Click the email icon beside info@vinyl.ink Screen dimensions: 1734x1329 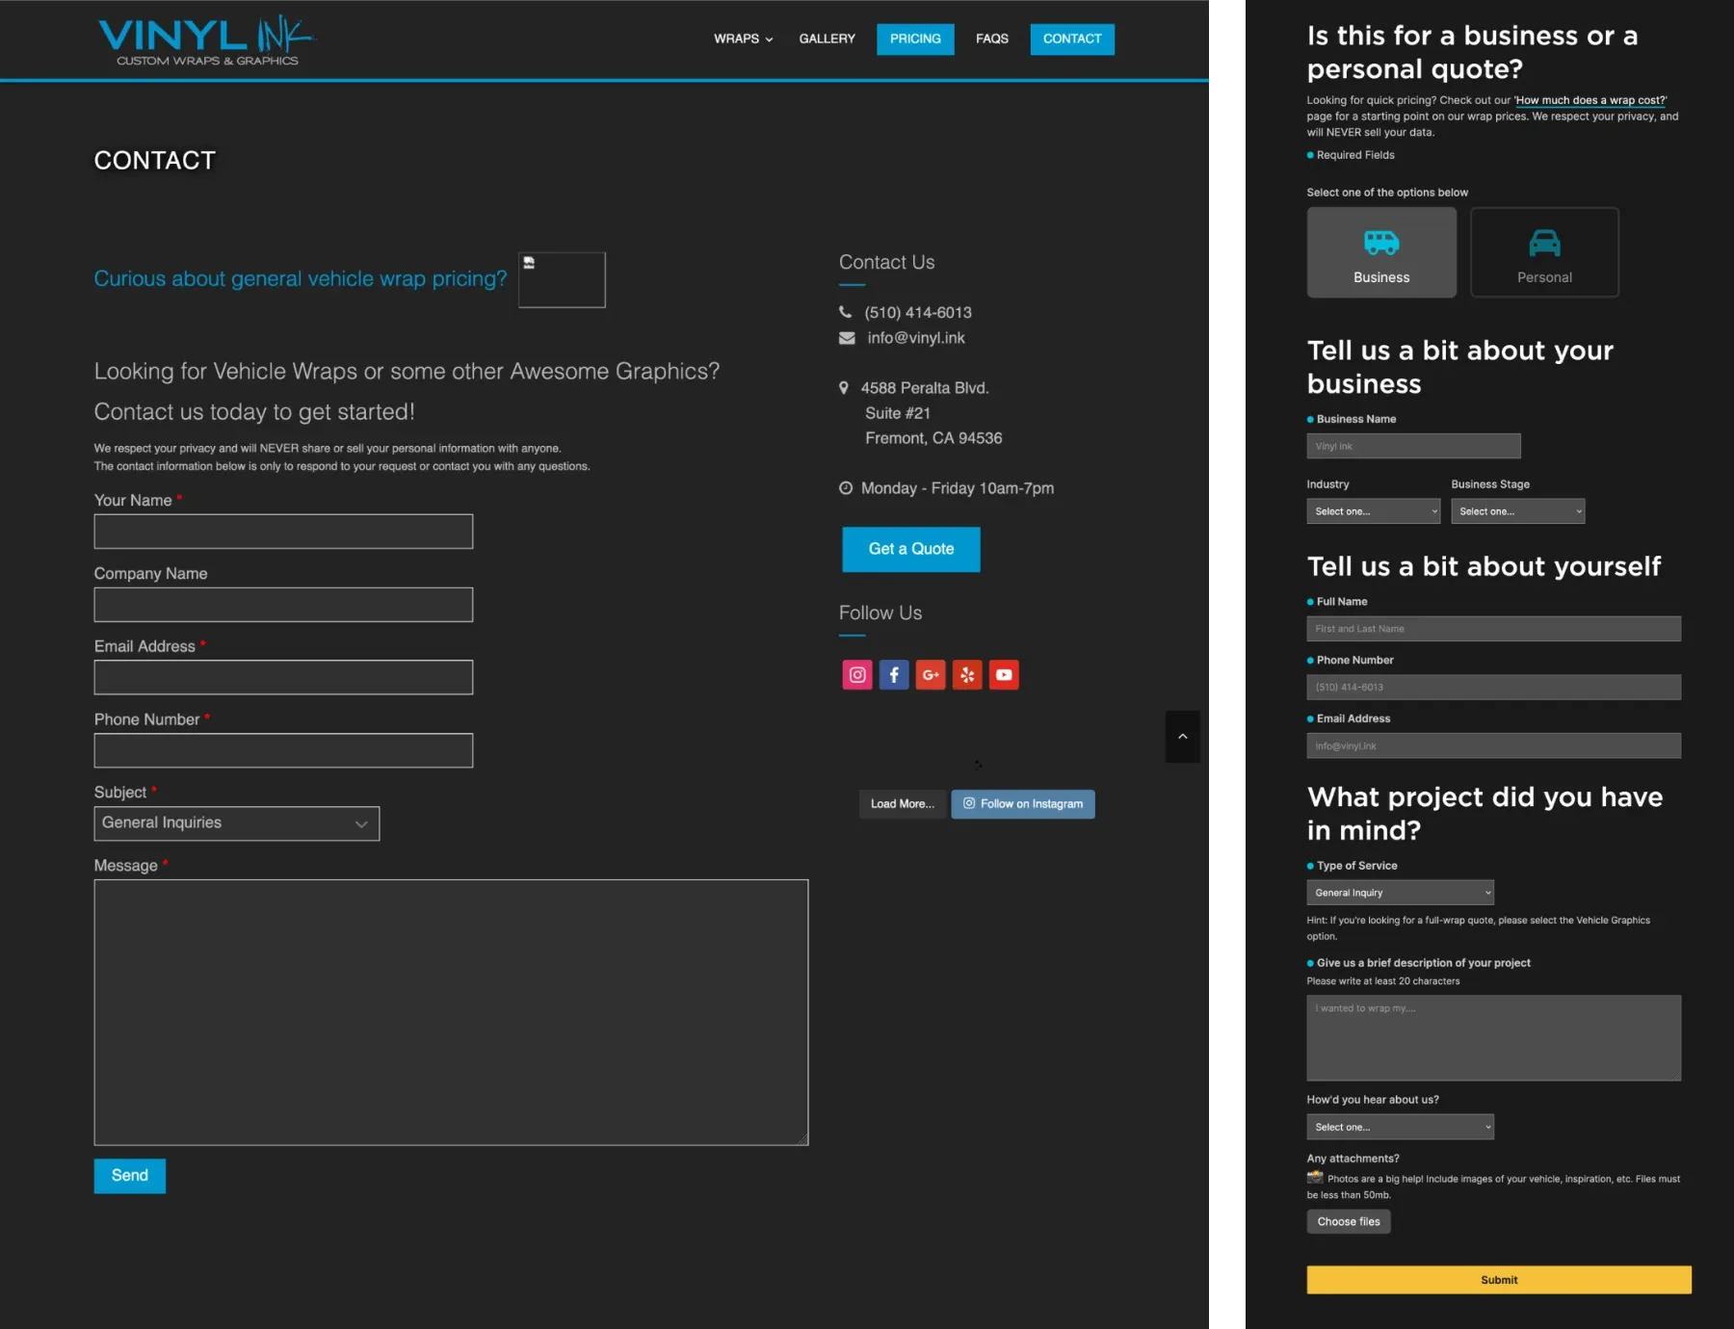[x=845, y=338]
